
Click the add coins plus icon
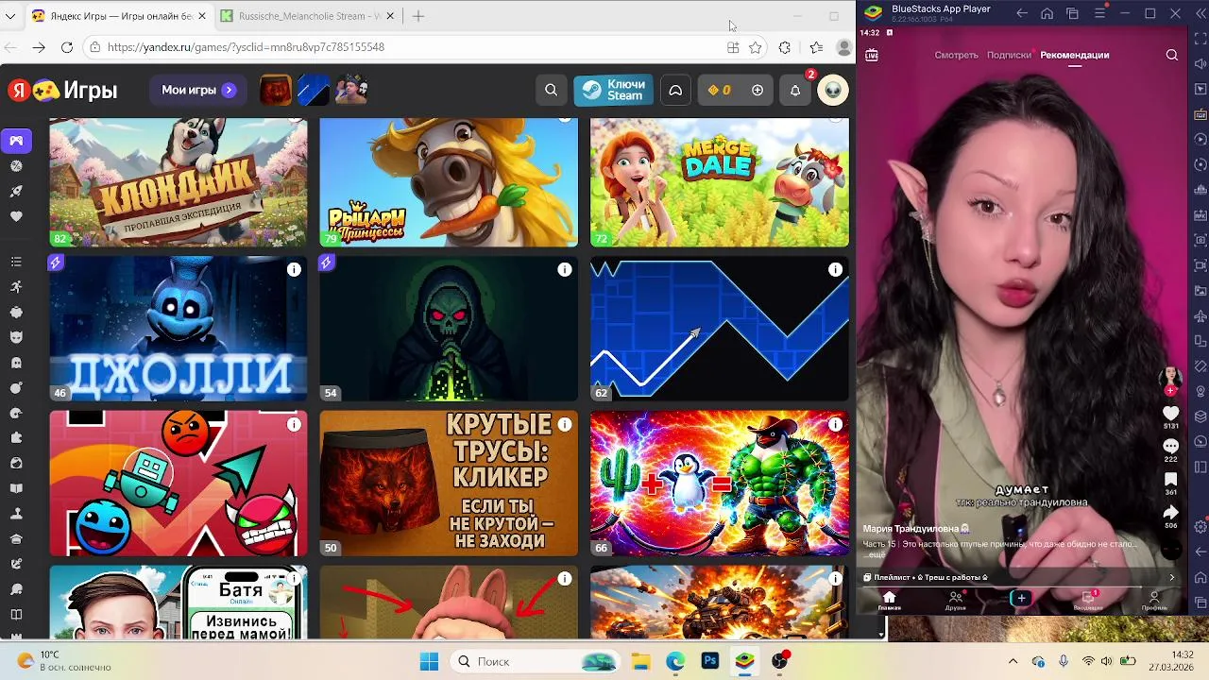point(757,90)
